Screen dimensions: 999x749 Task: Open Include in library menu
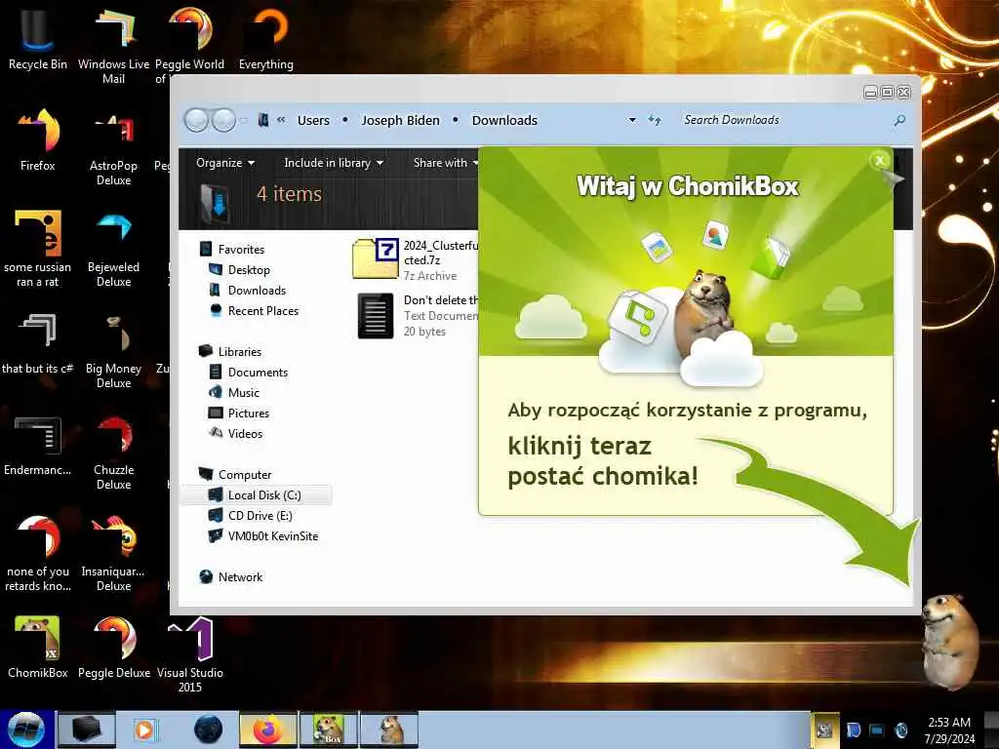(x=334, y=163)
